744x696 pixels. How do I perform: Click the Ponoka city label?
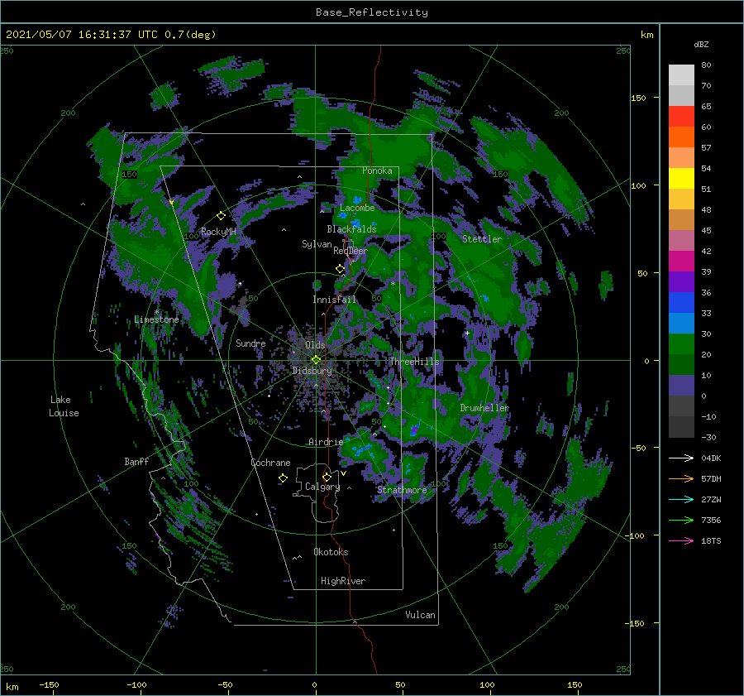377,170
